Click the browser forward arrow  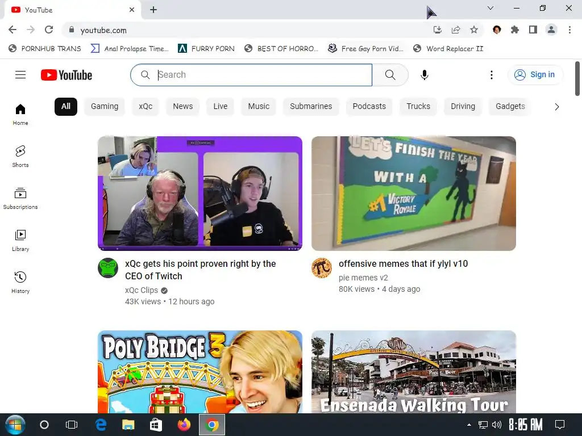click(31, 30)
